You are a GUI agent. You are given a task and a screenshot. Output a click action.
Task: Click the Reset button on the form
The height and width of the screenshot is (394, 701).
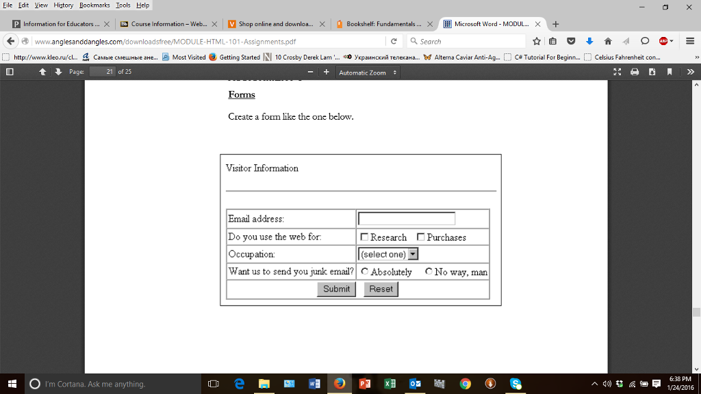click(381, 289)
